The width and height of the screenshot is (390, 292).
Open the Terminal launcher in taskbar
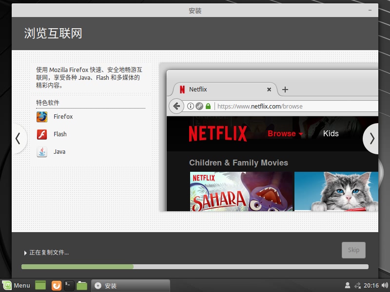pyautogui.click(x=69, y=286)
